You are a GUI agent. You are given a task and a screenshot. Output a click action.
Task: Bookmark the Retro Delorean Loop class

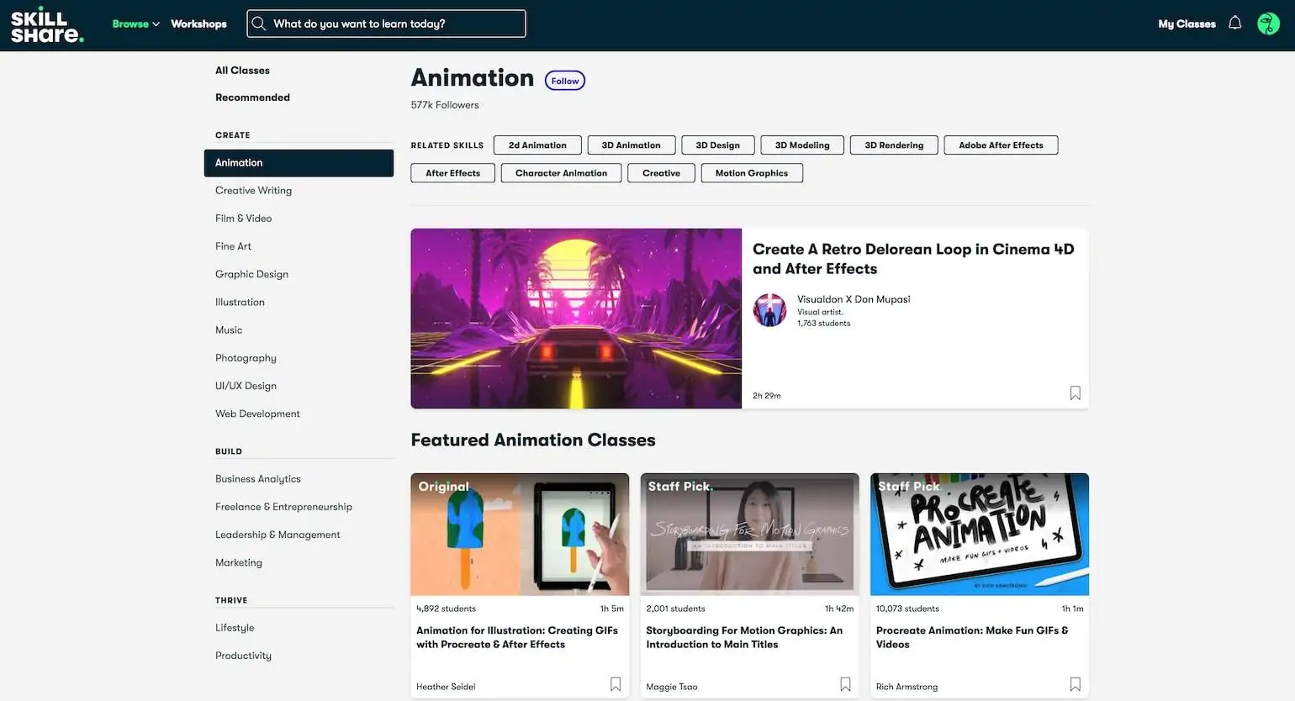(x=1075, y=393)
